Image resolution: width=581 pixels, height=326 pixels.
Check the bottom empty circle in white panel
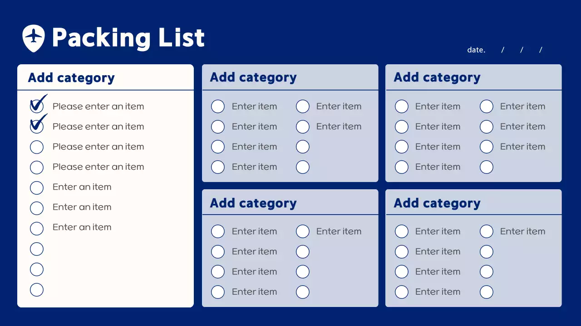click(37, 289)
